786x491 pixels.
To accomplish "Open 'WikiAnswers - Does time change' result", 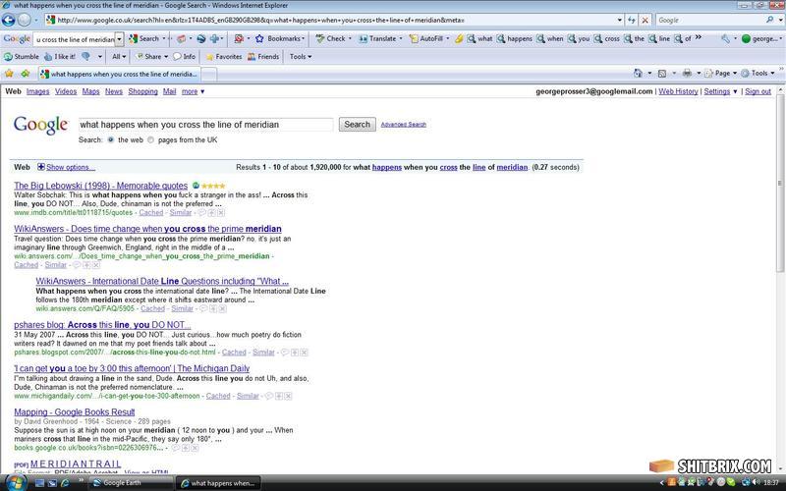I will coord(148,229).
